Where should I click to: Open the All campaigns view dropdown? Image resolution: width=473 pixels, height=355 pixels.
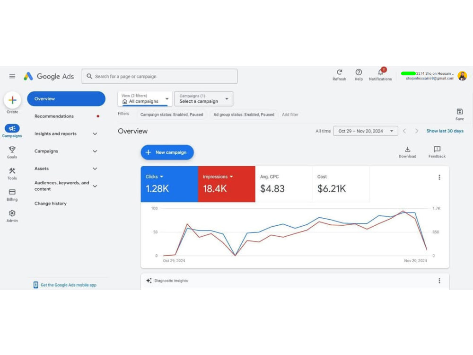(x=145, y=99)
